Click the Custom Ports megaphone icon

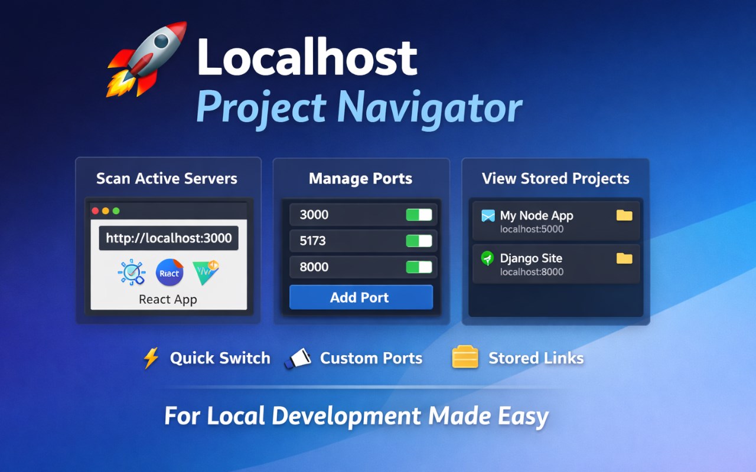[x=299, y=358]
